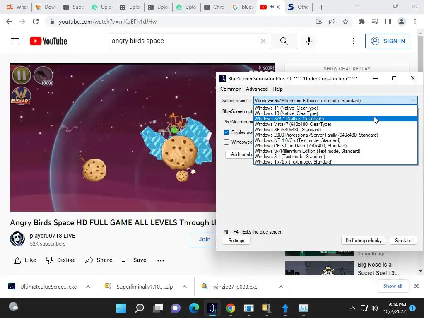
Task: Open the Big Nose video thumbnail
Action: click(x=319, y=268)
